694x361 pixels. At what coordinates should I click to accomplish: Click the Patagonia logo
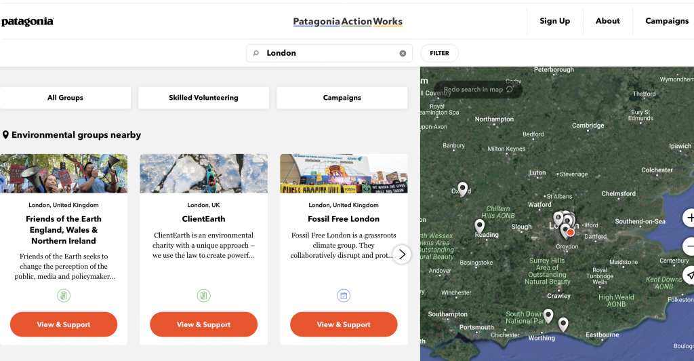pos(27,22)
